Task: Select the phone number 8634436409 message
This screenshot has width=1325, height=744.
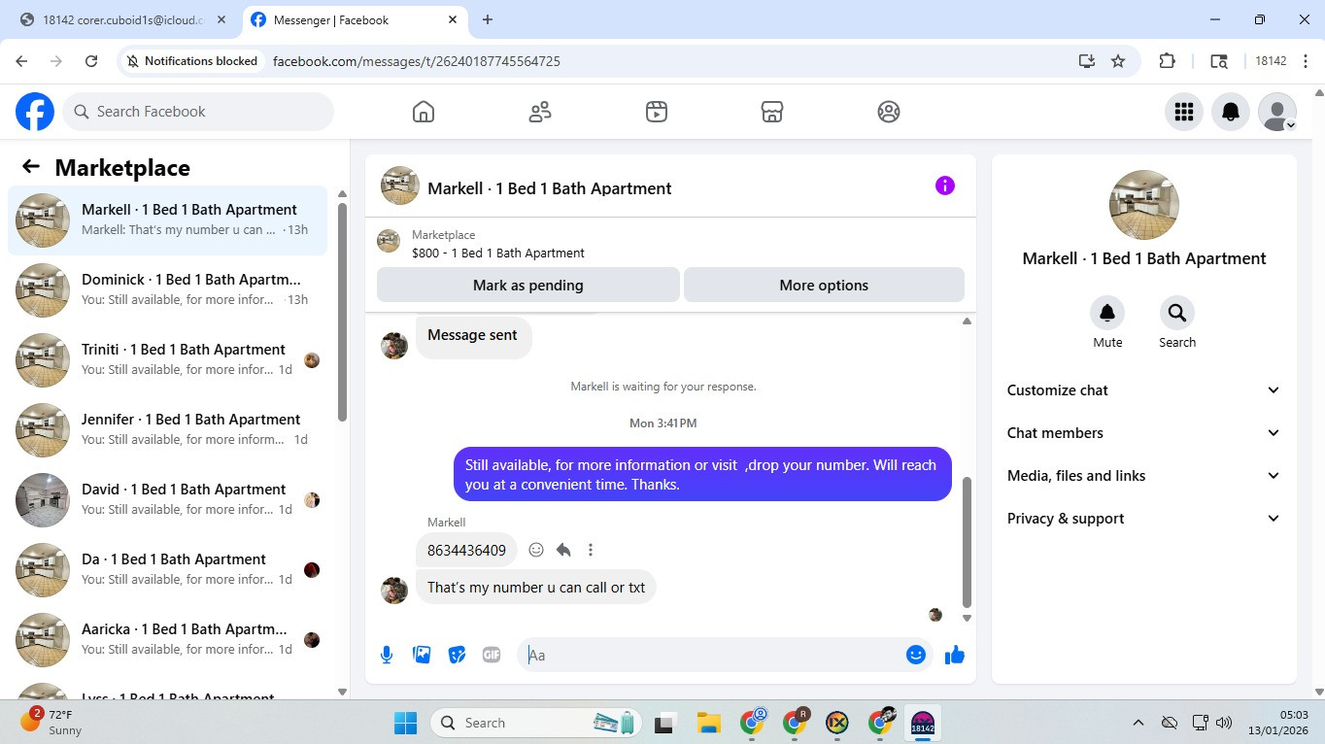Action: click(466, 550)
